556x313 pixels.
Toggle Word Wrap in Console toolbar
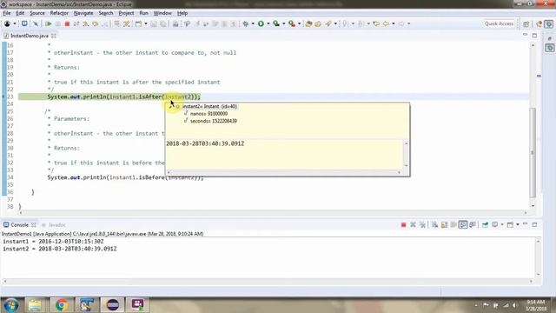click(453, 224)
